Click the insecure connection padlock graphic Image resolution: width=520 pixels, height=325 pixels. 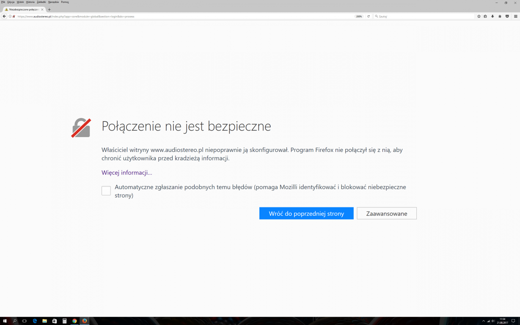[81, 128]
